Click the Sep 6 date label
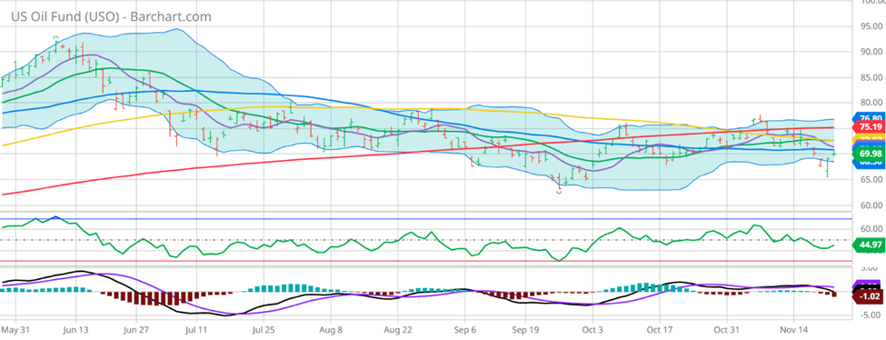The height and width of the screenshot is (340, 886). (x=465, y=329)
